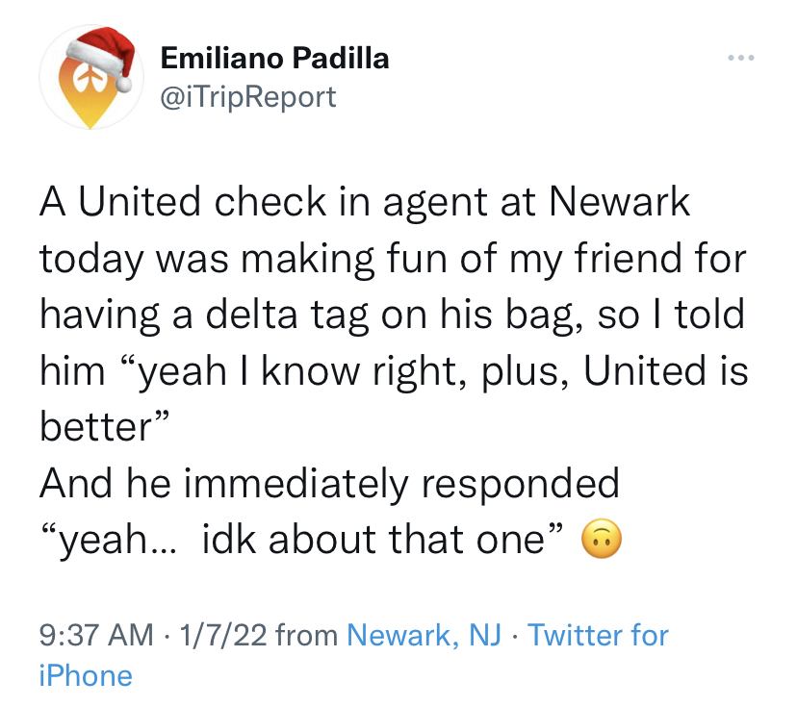Click the 1/7/22 tweet date
The height and width of the screenshot is (707, 797).
224,635
